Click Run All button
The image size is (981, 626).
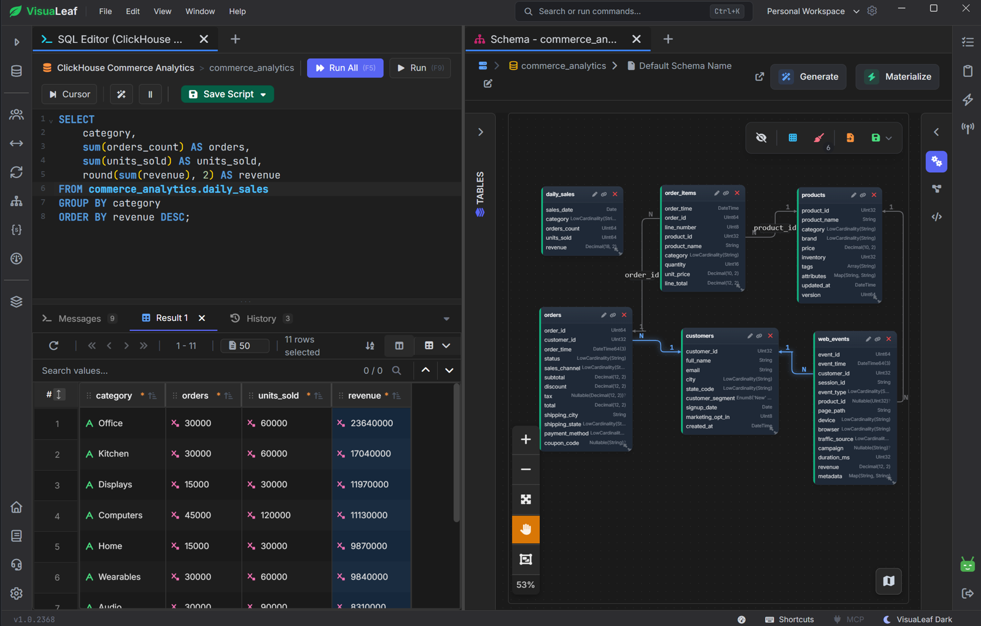(x=345, y=68)
